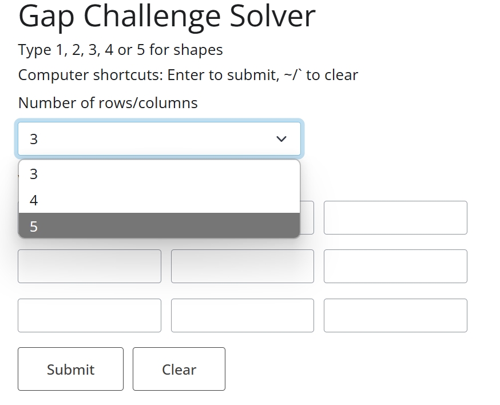The image size is (500, 405).
Task: Click the 'Type 1, 2, 3, 4 or 5' instruction
Action: (x=120, y=50)
